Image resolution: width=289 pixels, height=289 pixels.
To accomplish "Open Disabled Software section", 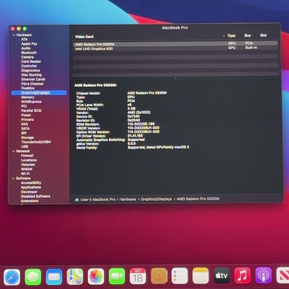I will (x=35, y=197).
